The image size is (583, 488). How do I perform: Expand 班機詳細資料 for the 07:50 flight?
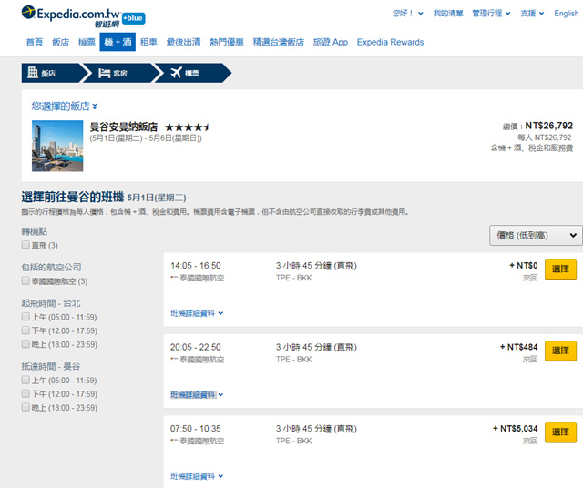click(197, 476)
